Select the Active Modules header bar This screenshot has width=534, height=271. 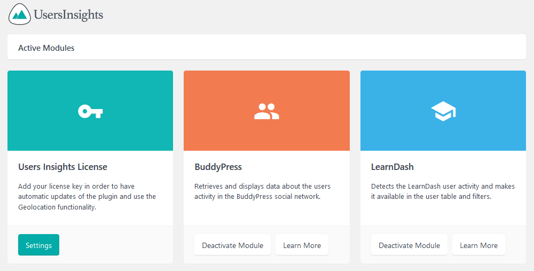[x=266, y=47]
